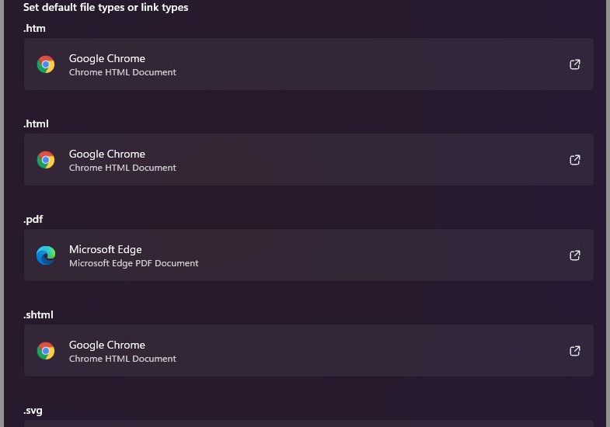Click the .html file type label
This screenshot has width=610, height=427.
pyautogui.click(x=37, y=124)
